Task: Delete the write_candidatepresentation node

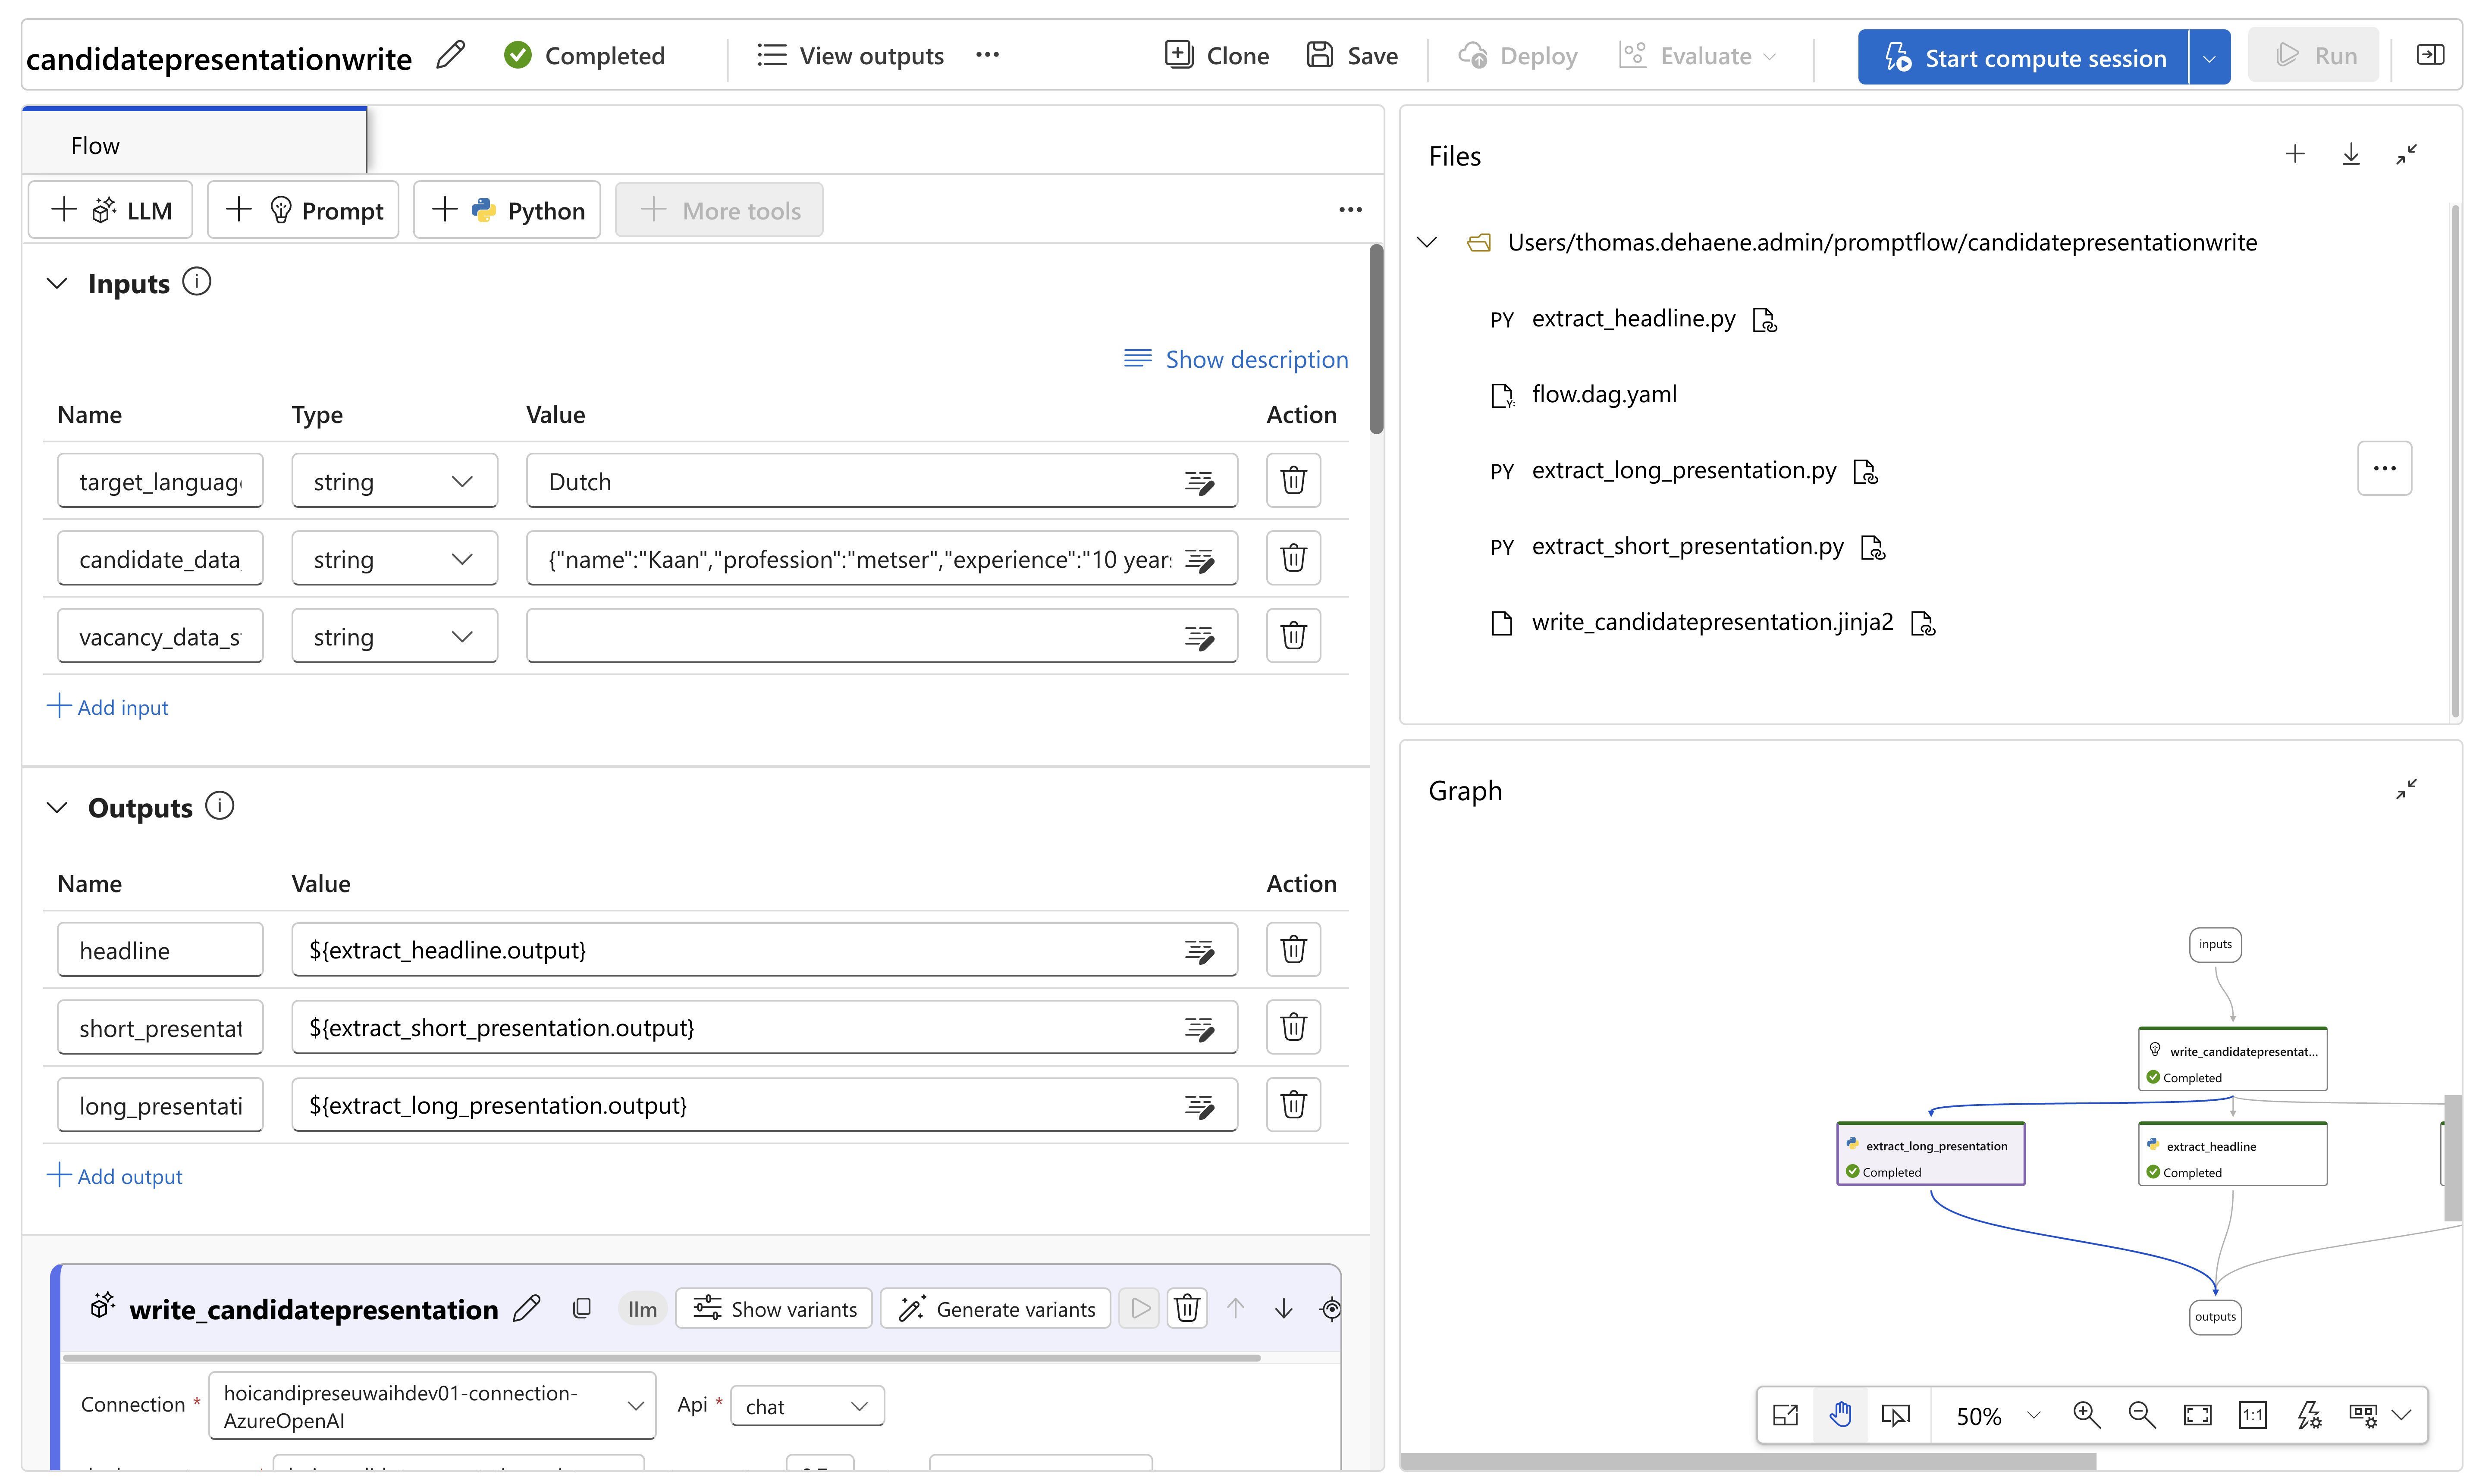Action: (1187, 1308)
